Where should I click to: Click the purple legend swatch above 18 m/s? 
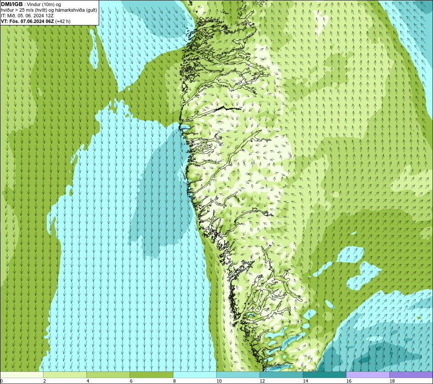411,374
